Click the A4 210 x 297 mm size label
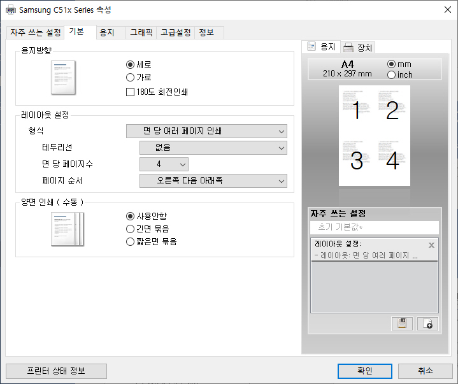The height and width of the screenshot is (384, 458). (x=347, y=69)
